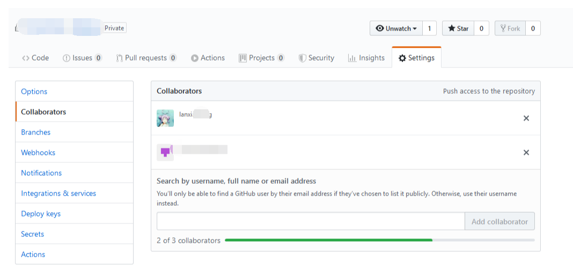Open Actions in settings sidebar
This screenshot has height=269, width=573.
tap(74, 255)
